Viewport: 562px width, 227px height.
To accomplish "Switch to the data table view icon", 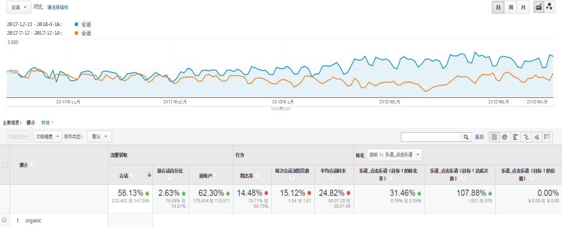I will pyautogui.click(x=494, y=136).
